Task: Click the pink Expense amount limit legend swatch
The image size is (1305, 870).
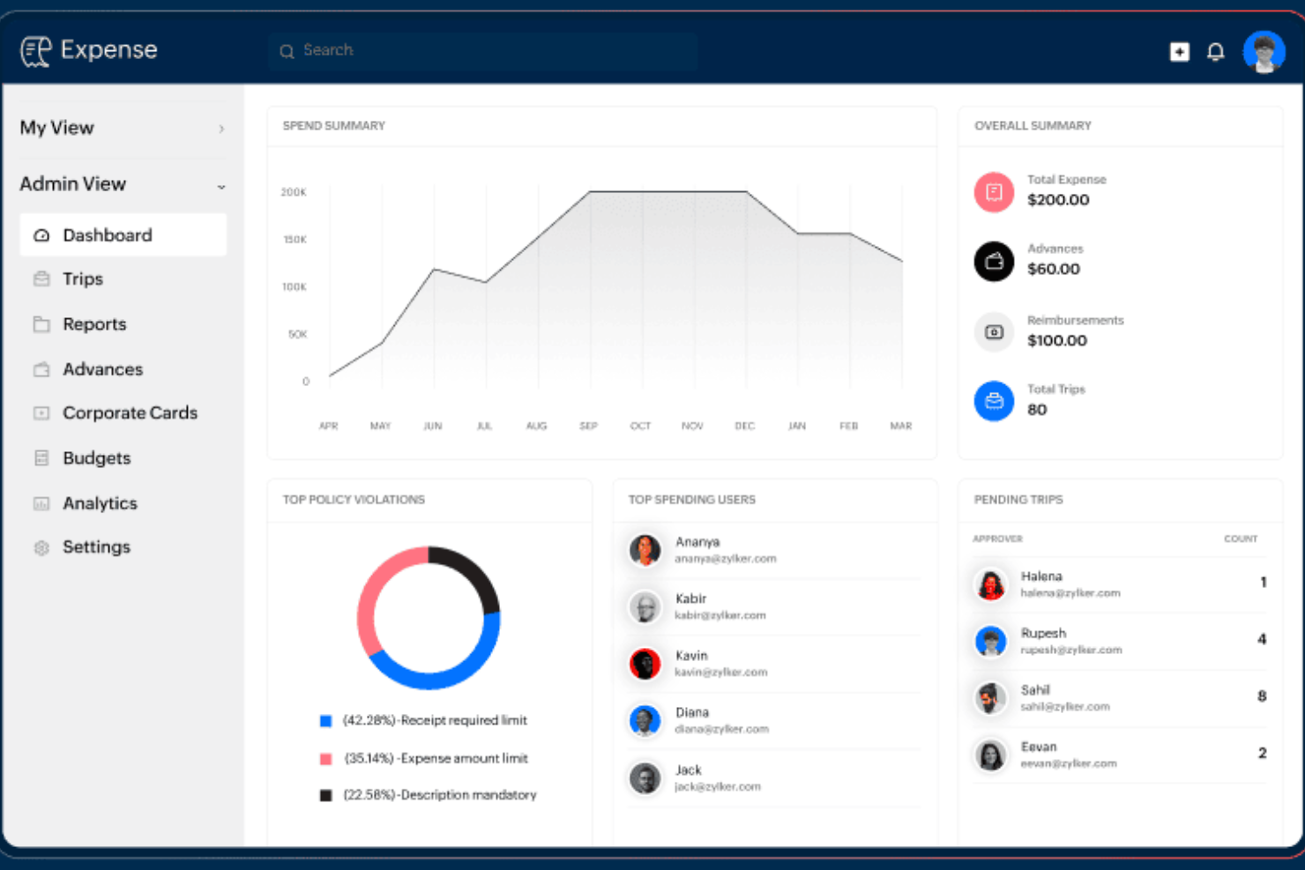Action: coord(324,758)
